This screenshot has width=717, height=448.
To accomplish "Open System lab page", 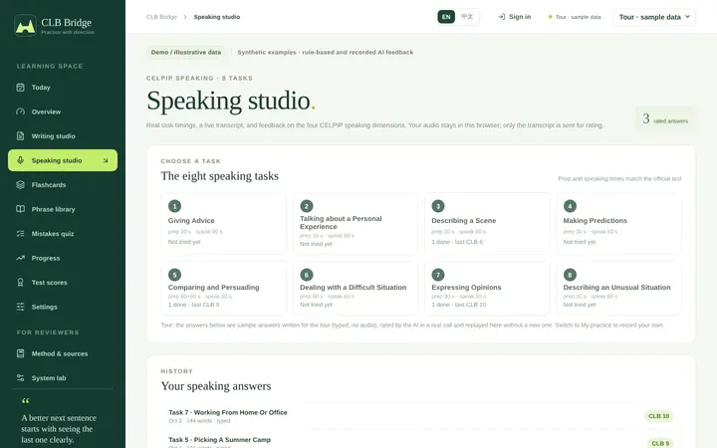I will (x=63, y=378).
